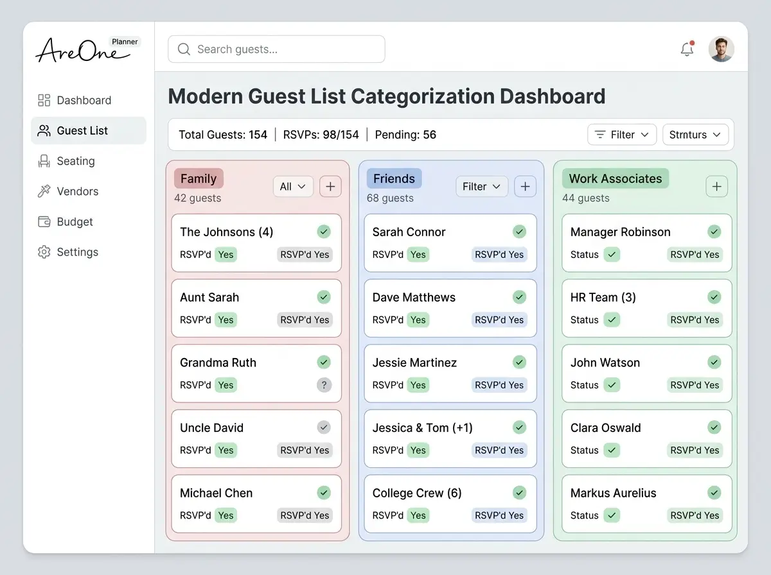Click check circle on Clara Oswald card

tap(714, 427)
